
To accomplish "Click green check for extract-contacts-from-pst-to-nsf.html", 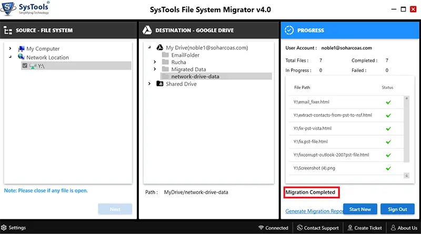I will click(388, 115).
